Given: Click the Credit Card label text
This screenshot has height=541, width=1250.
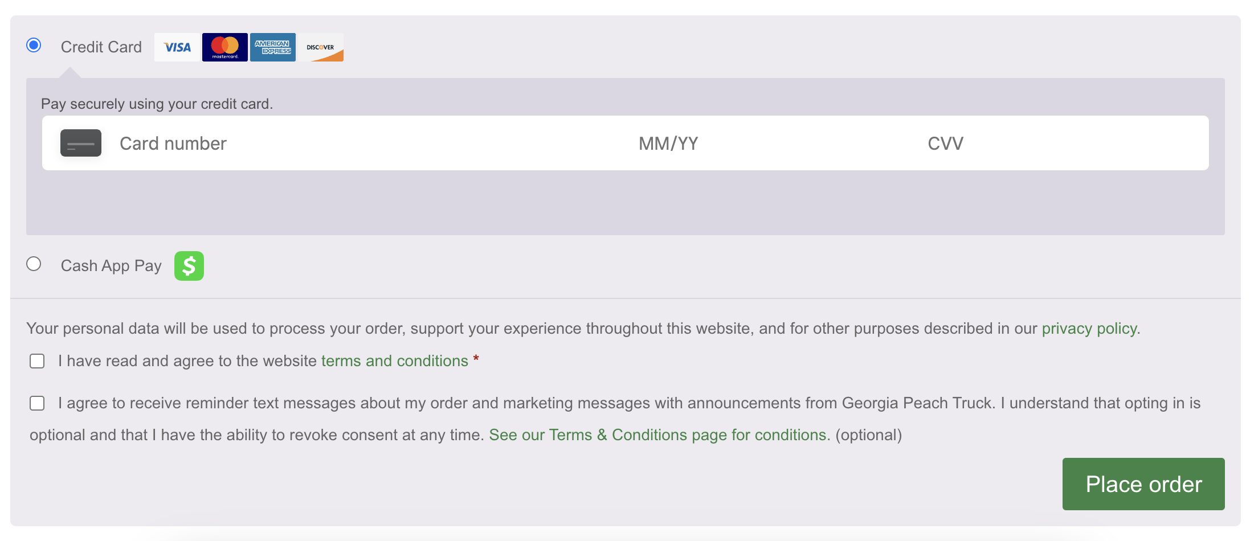Looking at the screenshot, I should [x=101, y=47].
